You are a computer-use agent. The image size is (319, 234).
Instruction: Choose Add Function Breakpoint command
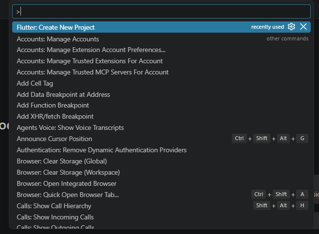pos(161,105)
